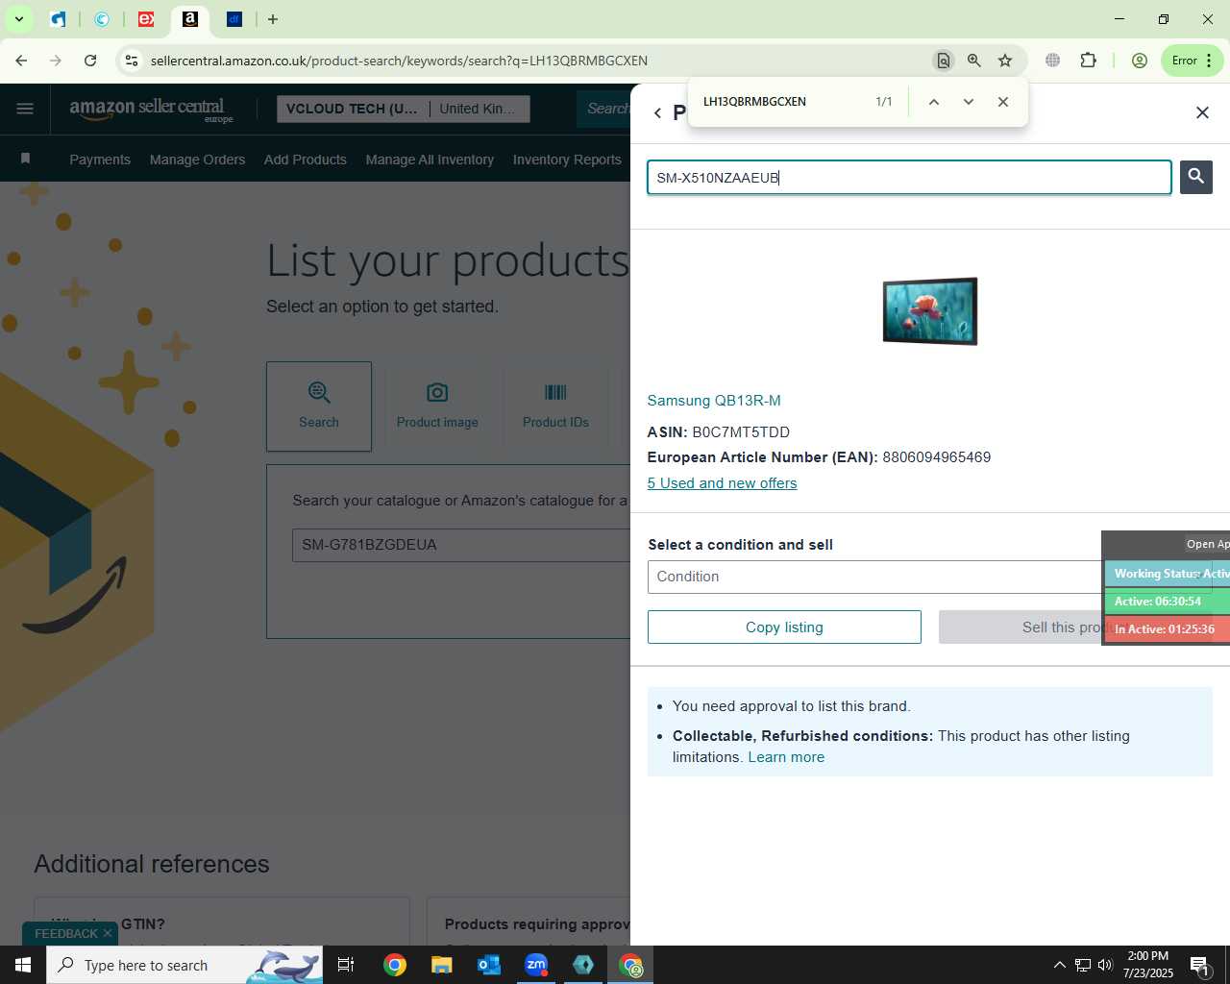The image size is (1230, 984).
Task: Open the 5 Used and new offers link
Action: click(722, 483)
